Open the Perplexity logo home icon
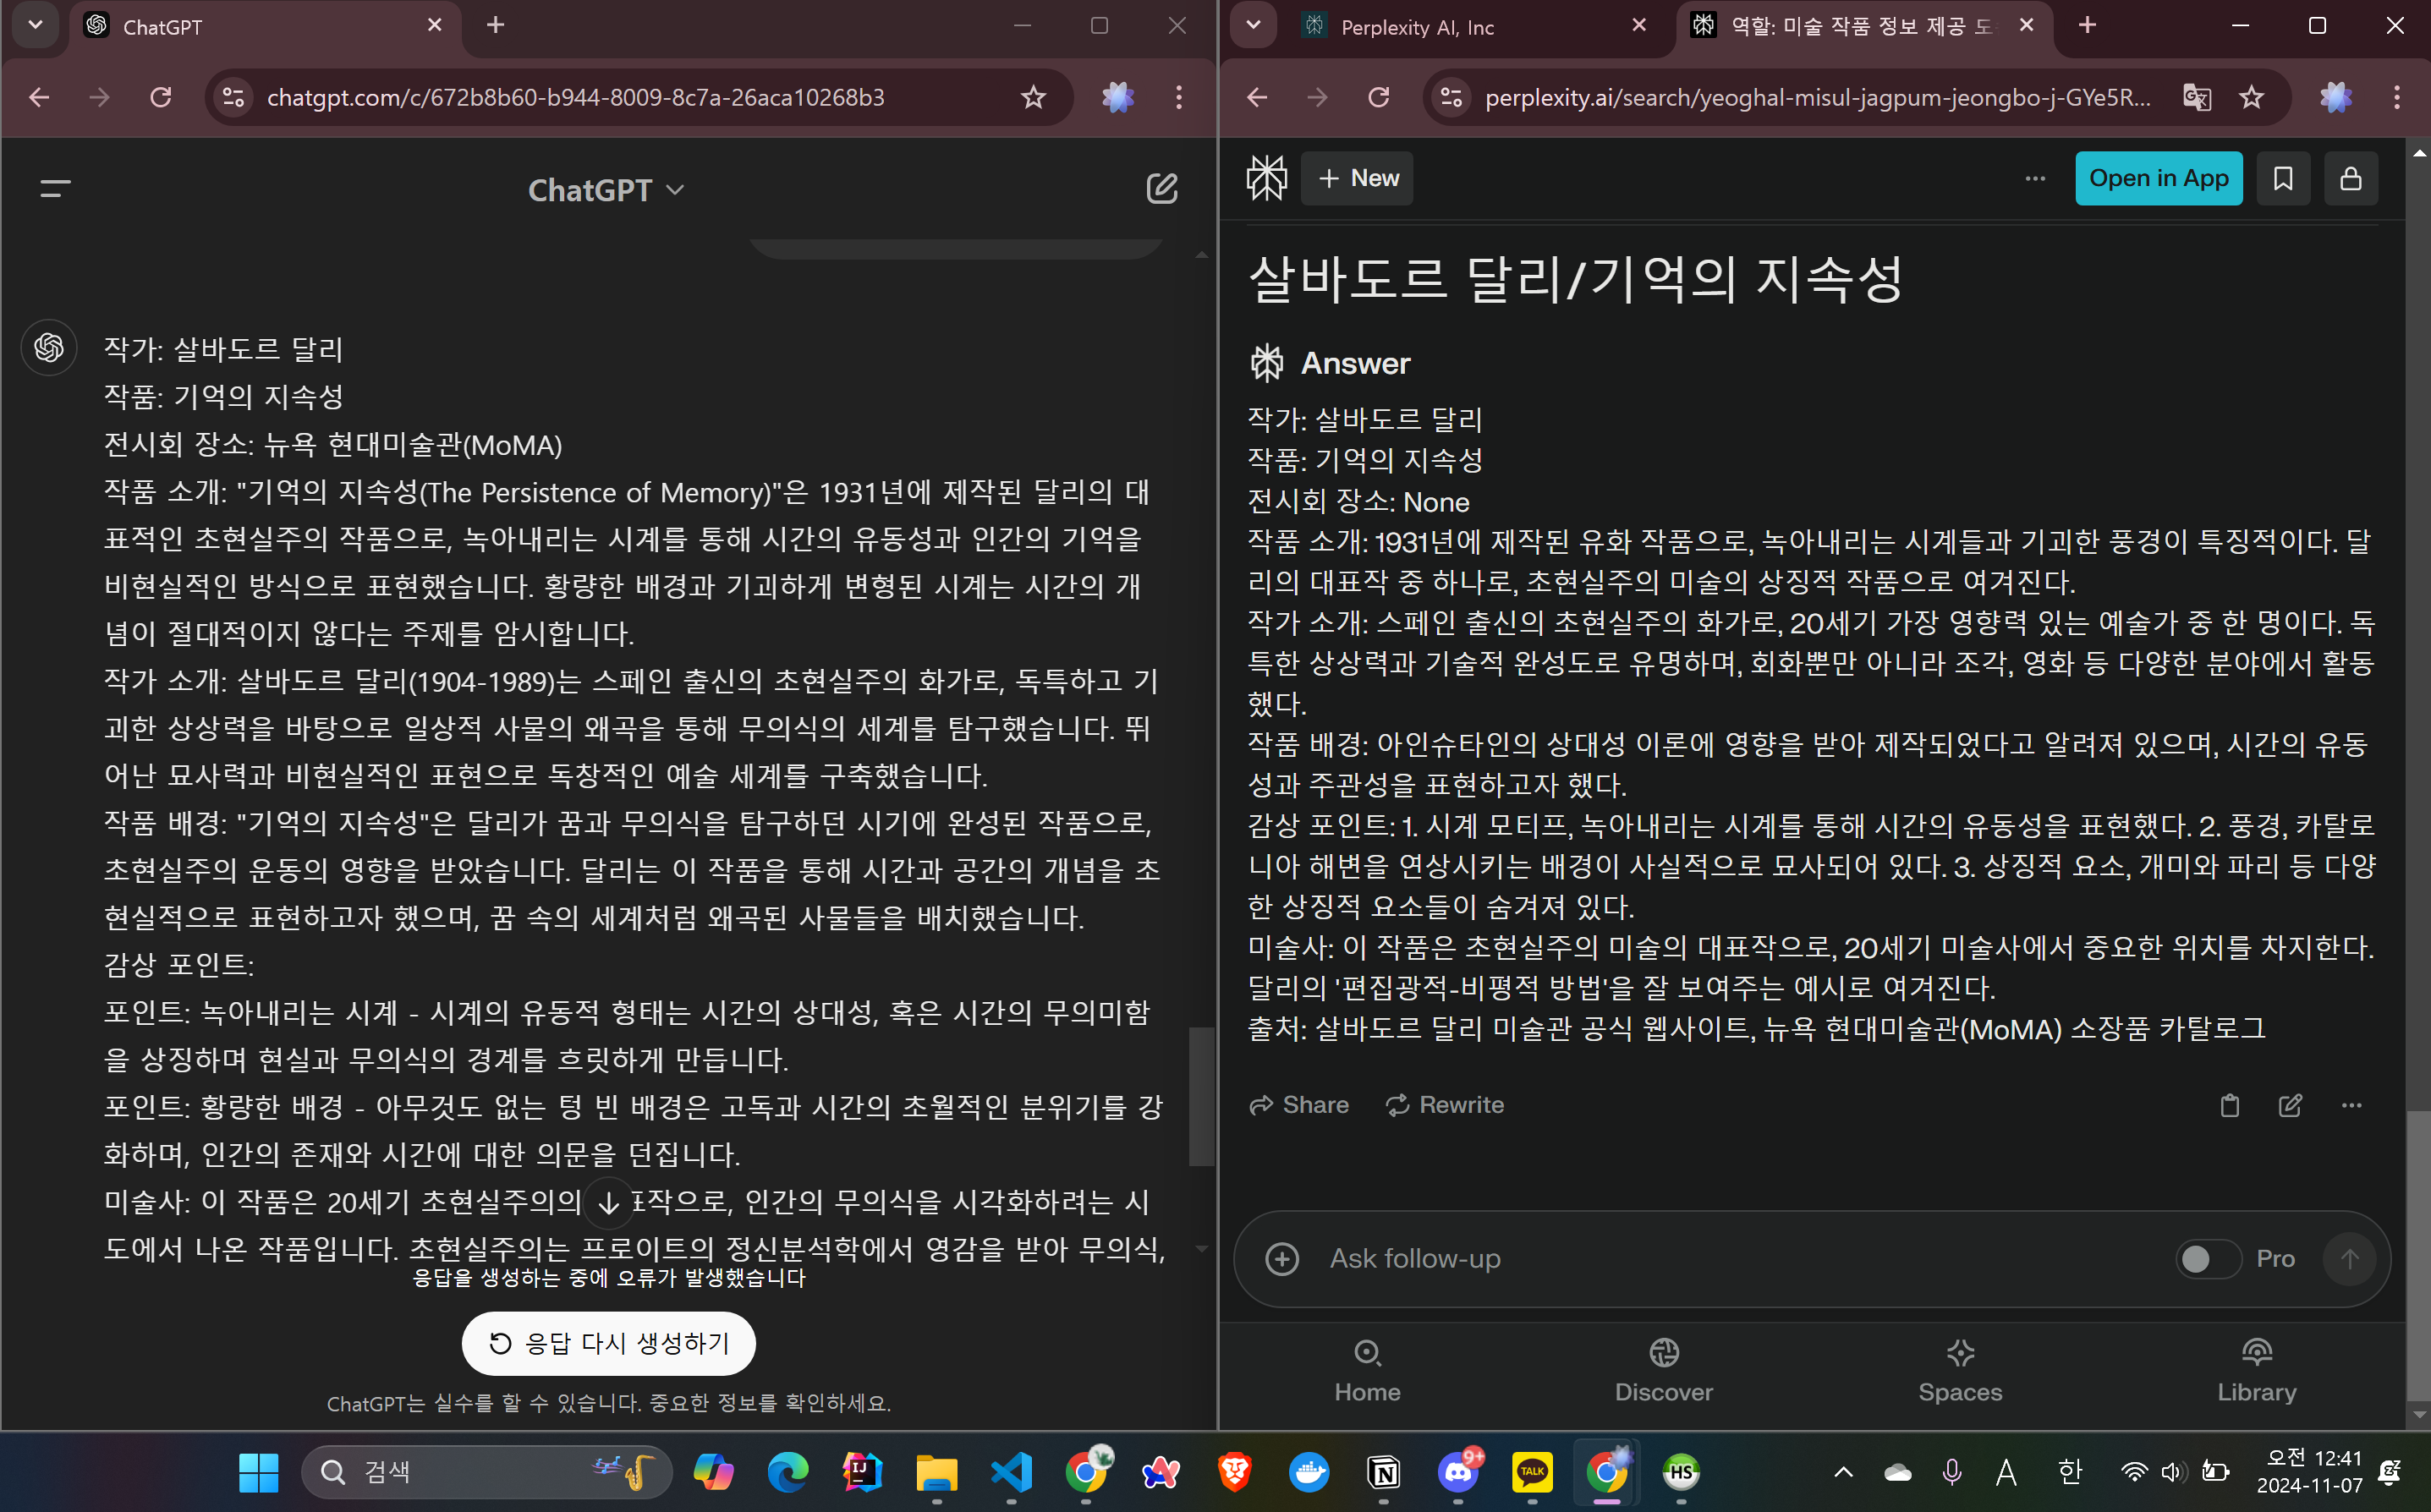The image size is (2431, 1512). (1266, 179)
